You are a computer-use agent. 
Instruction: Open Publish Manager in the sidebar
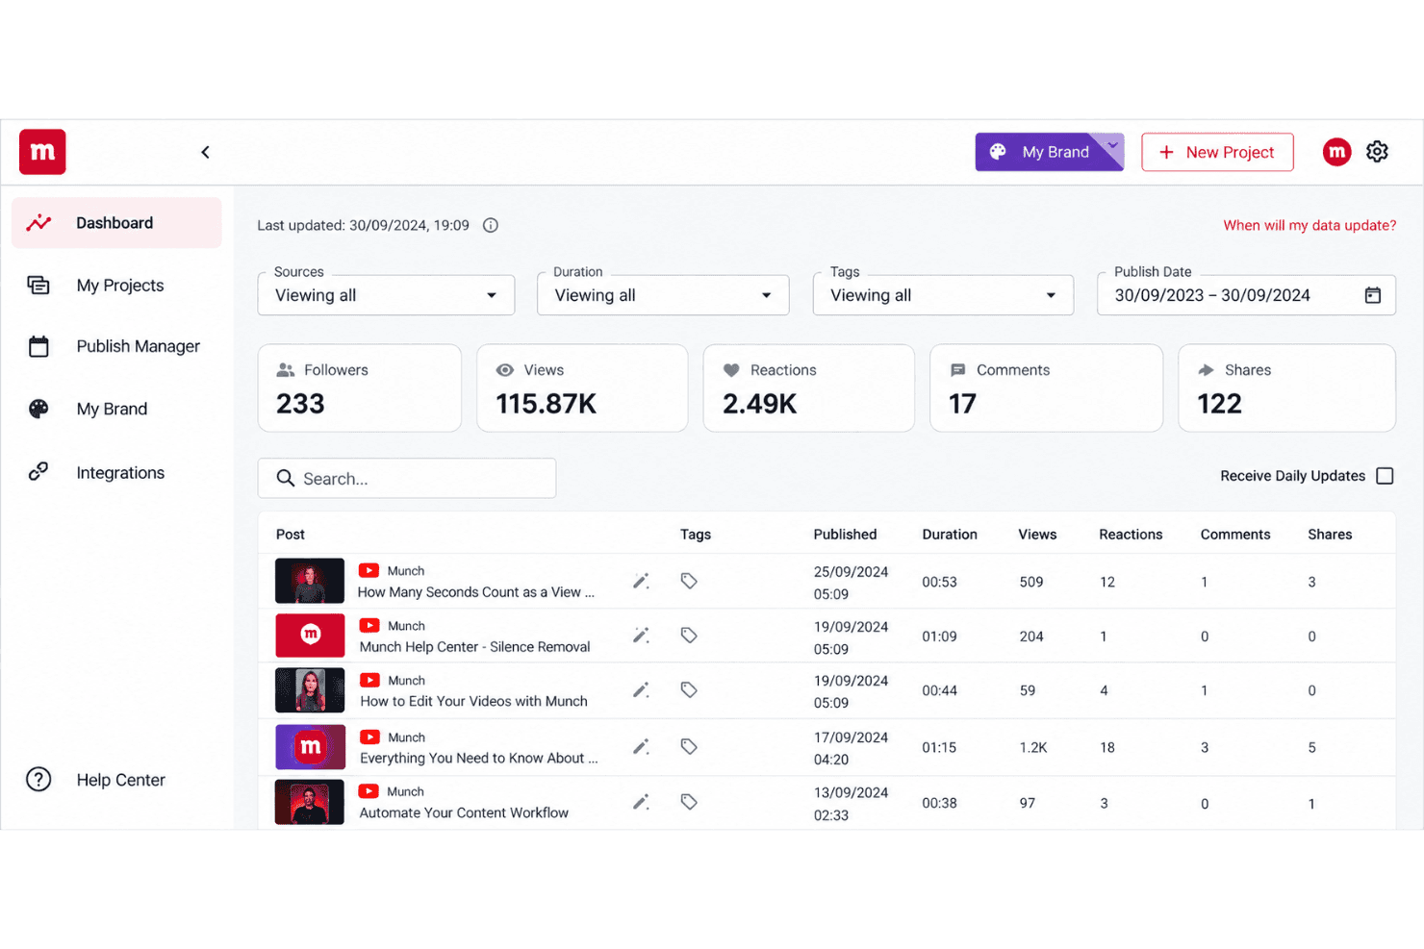point(116,346)
